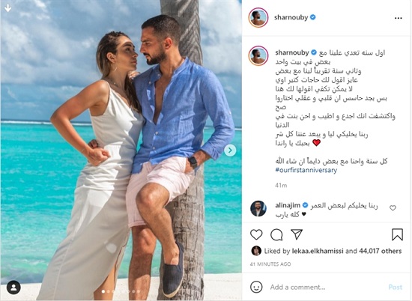Open emoji picker smiley icon
Screen dimensions: 412x301
[256, 287]
